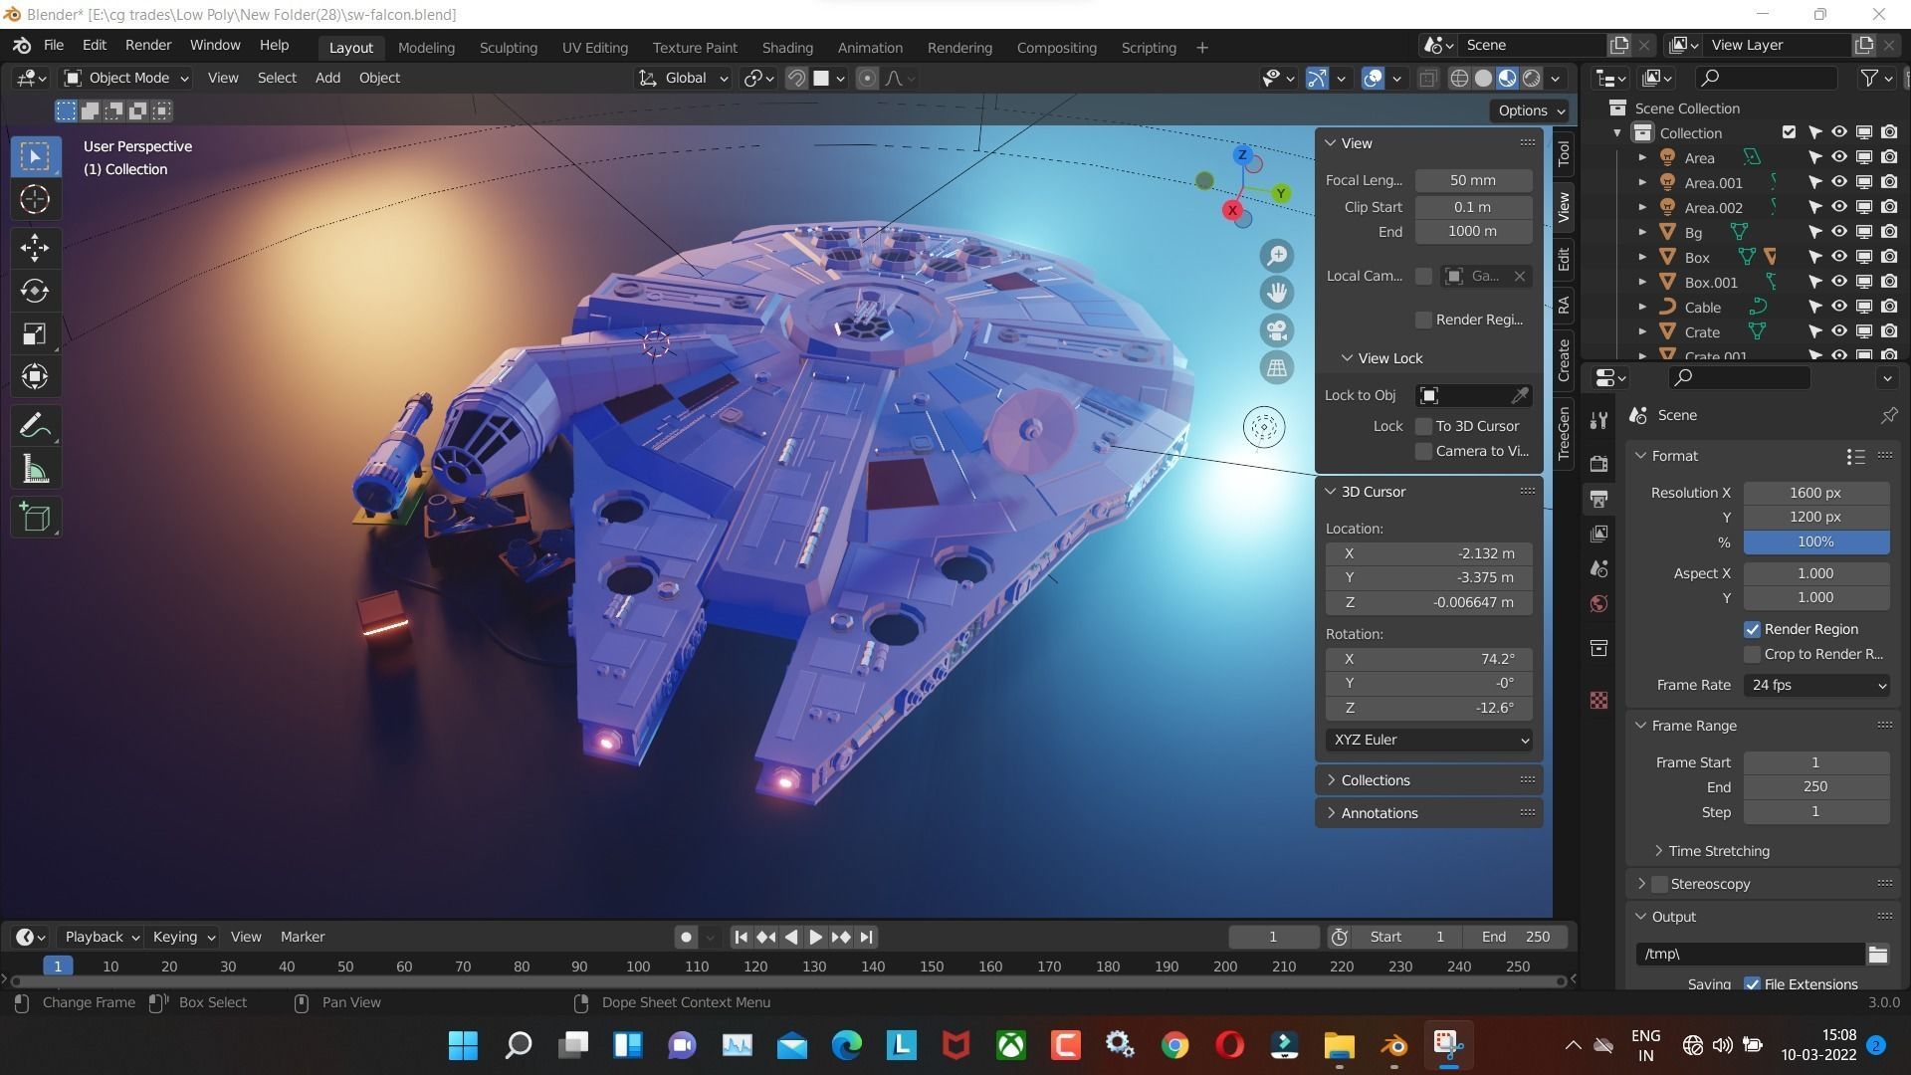Select the Measure tool
This screenshot has height=1075, width=1911.
pos(35,470)
